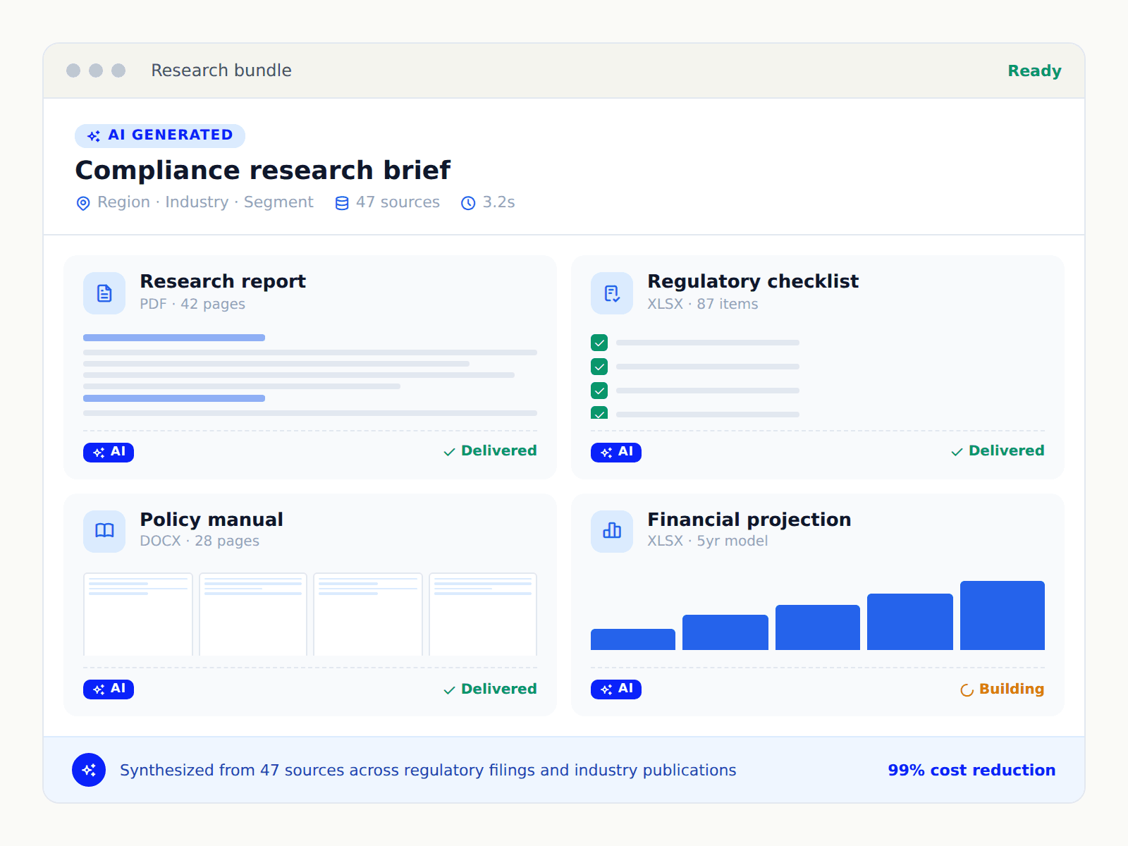Click the Regulatory checklist title
This screenshot has height=846, width=1128.
(753, 281)
